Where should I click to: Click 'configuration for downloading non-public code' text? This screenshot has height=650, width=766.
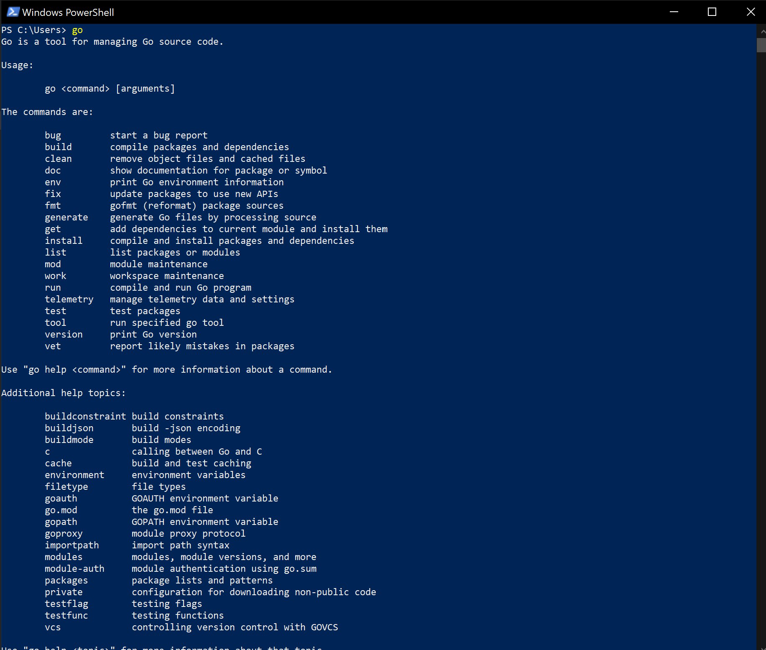click(254, 592)
